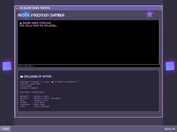This screenshot has height=132, width=177.
Task: Click the '(invoke fireball)' example line
Action: tap(29, 88)
